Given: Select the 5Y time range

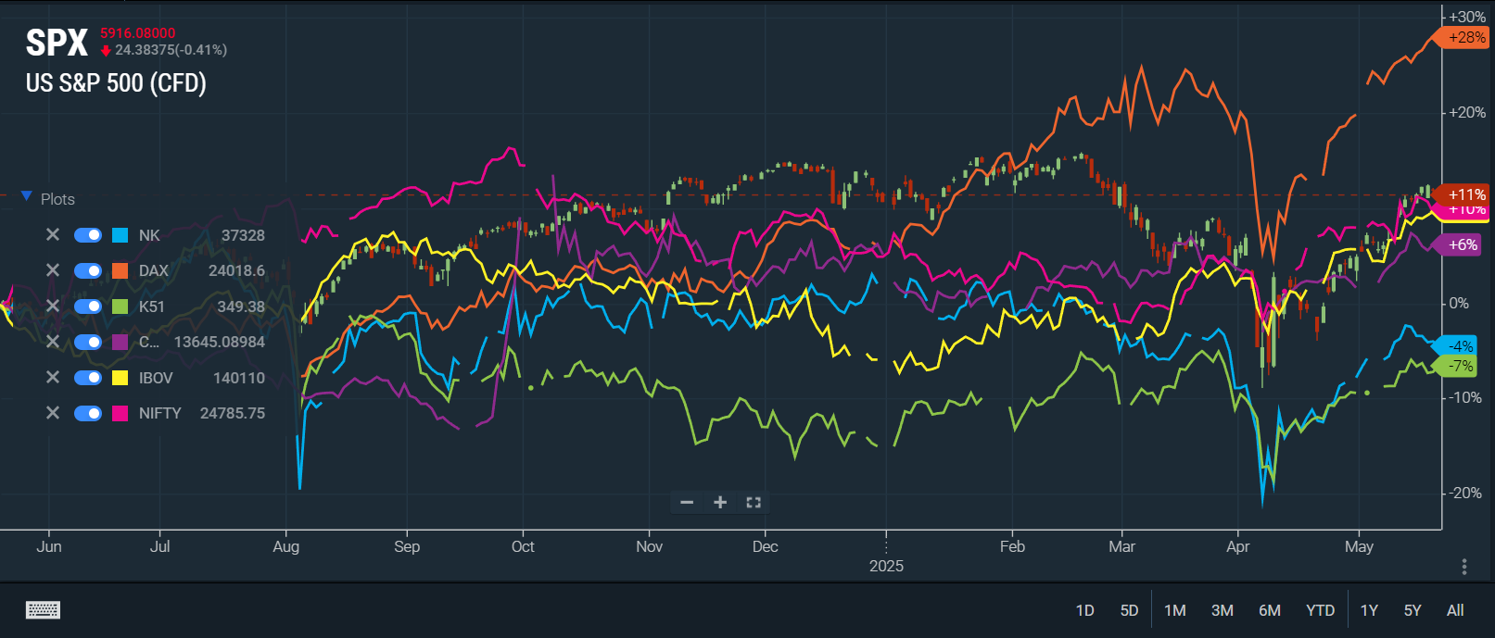Looking at the screenshot, I should click(x=1413, y=610).
